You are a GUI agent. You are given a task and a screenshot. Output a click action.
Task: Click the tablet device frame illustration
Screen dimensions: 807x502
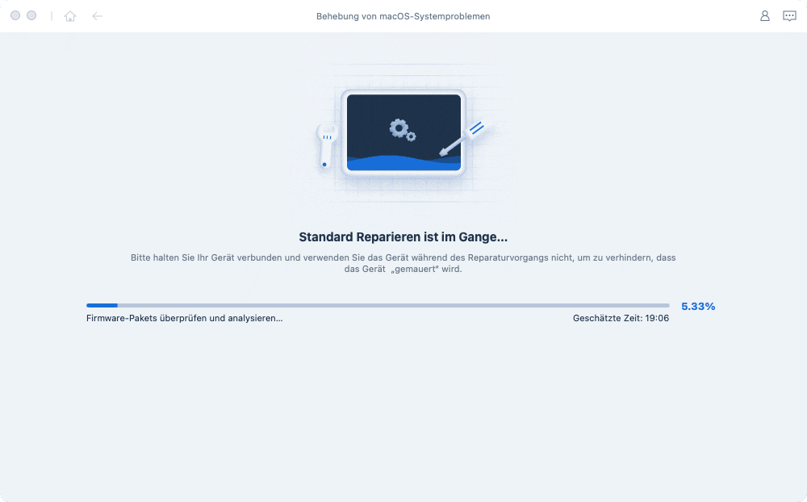pos(403,98)
